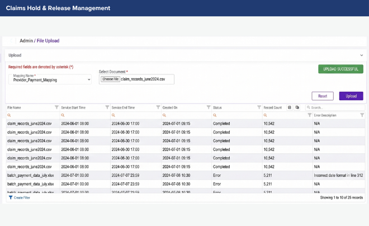Sort by the Error Description column header
Image resolution: width=369 pixels, height=226 pixels.
325,115
